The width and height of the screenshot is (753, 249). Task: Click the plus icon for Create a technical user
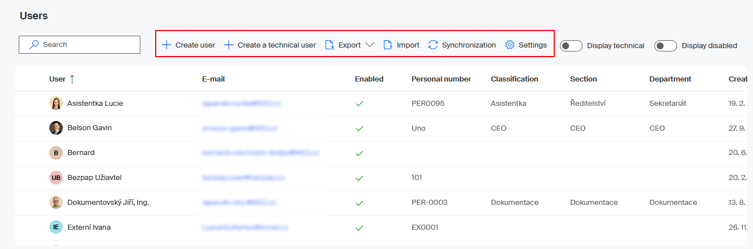pyautogui.click(x=229, y=45)
